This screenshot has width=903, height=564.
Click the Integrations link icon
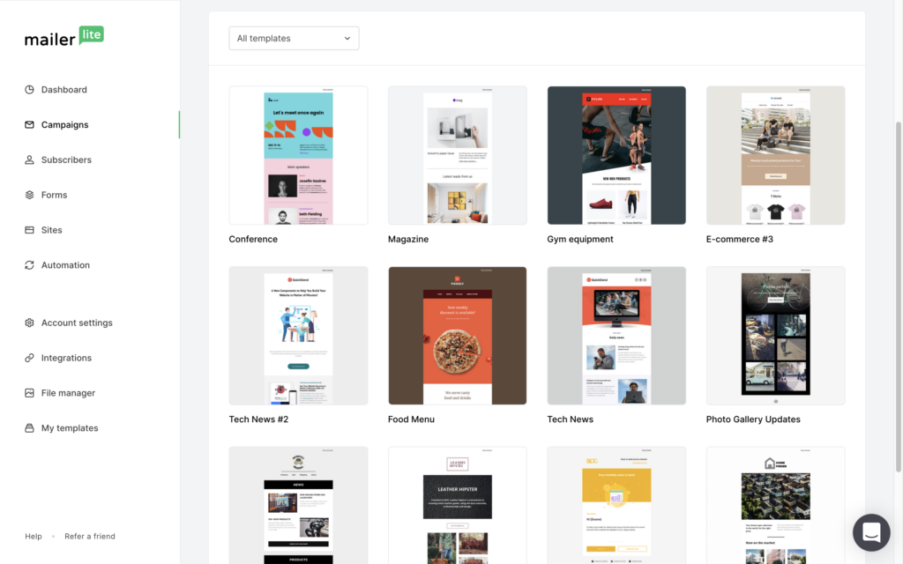coord(29,358)
